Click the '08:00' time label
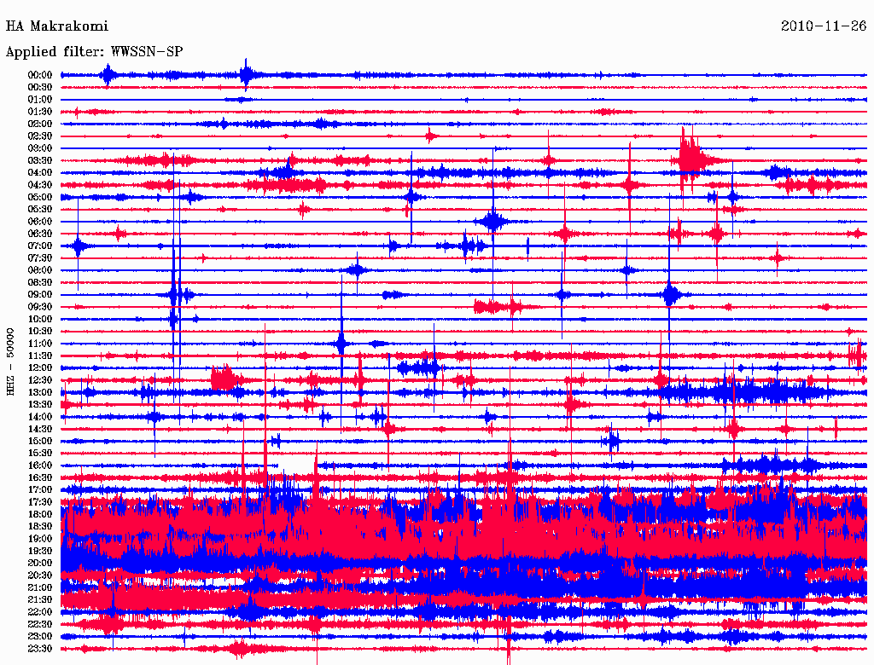The image size is (874, 665). coord(40,270)
